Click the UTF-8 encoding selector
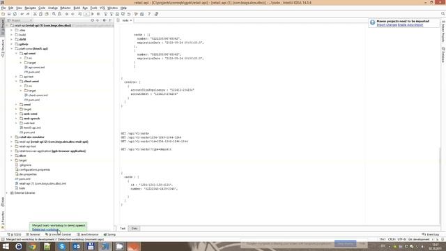This screenshot has width=446, height=251. [402, 240]
